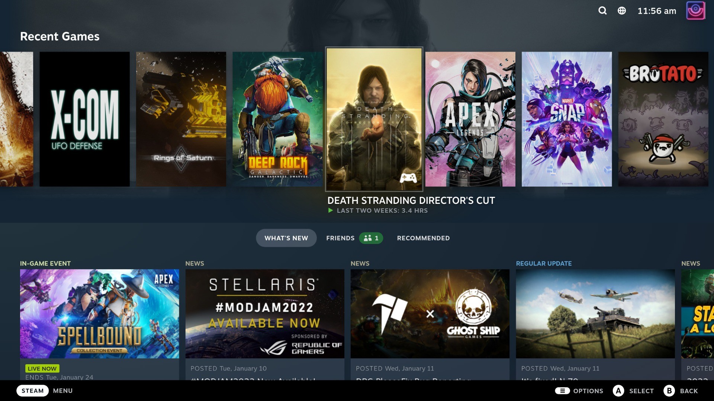
Task: Click the friends online count badge
Action: pyautogui.click(x=371, y=238)
